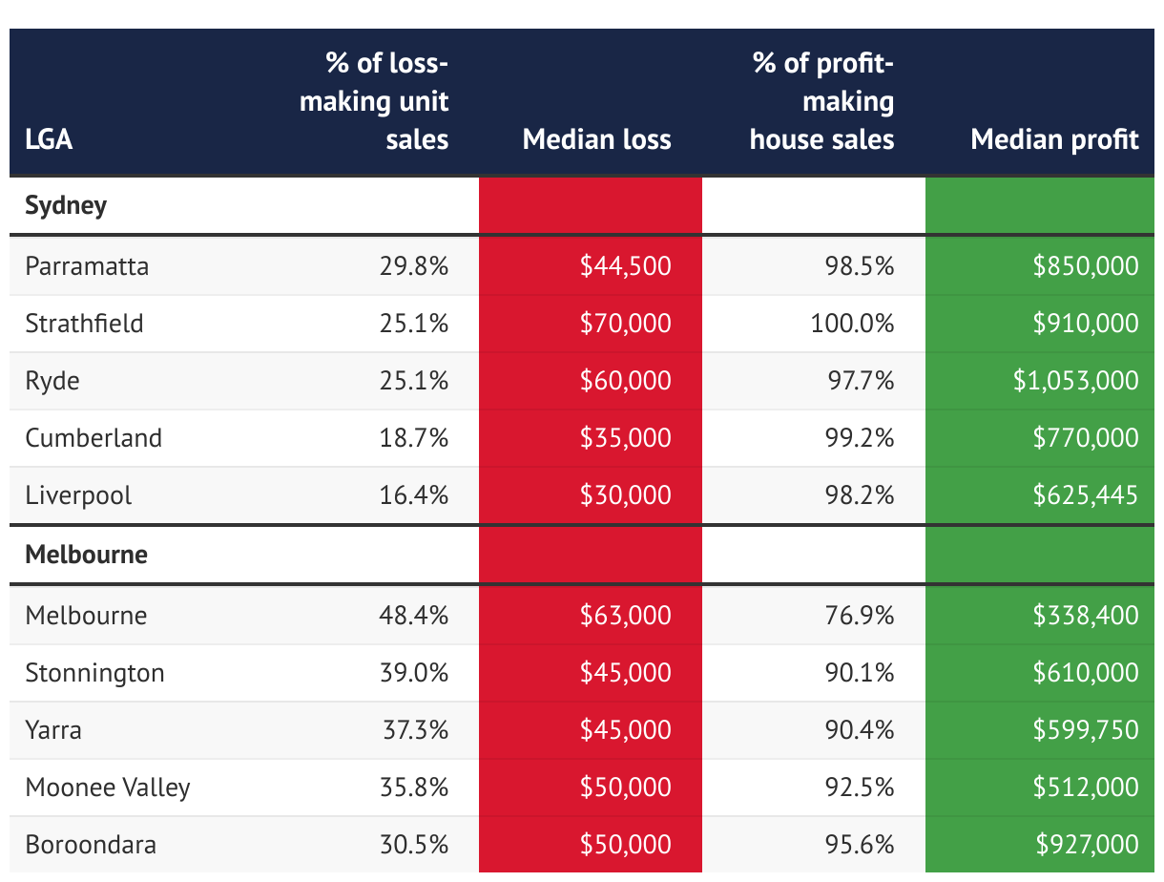
Task: Select the Melbourne group heading row
Action: click(x=87, y=555)
